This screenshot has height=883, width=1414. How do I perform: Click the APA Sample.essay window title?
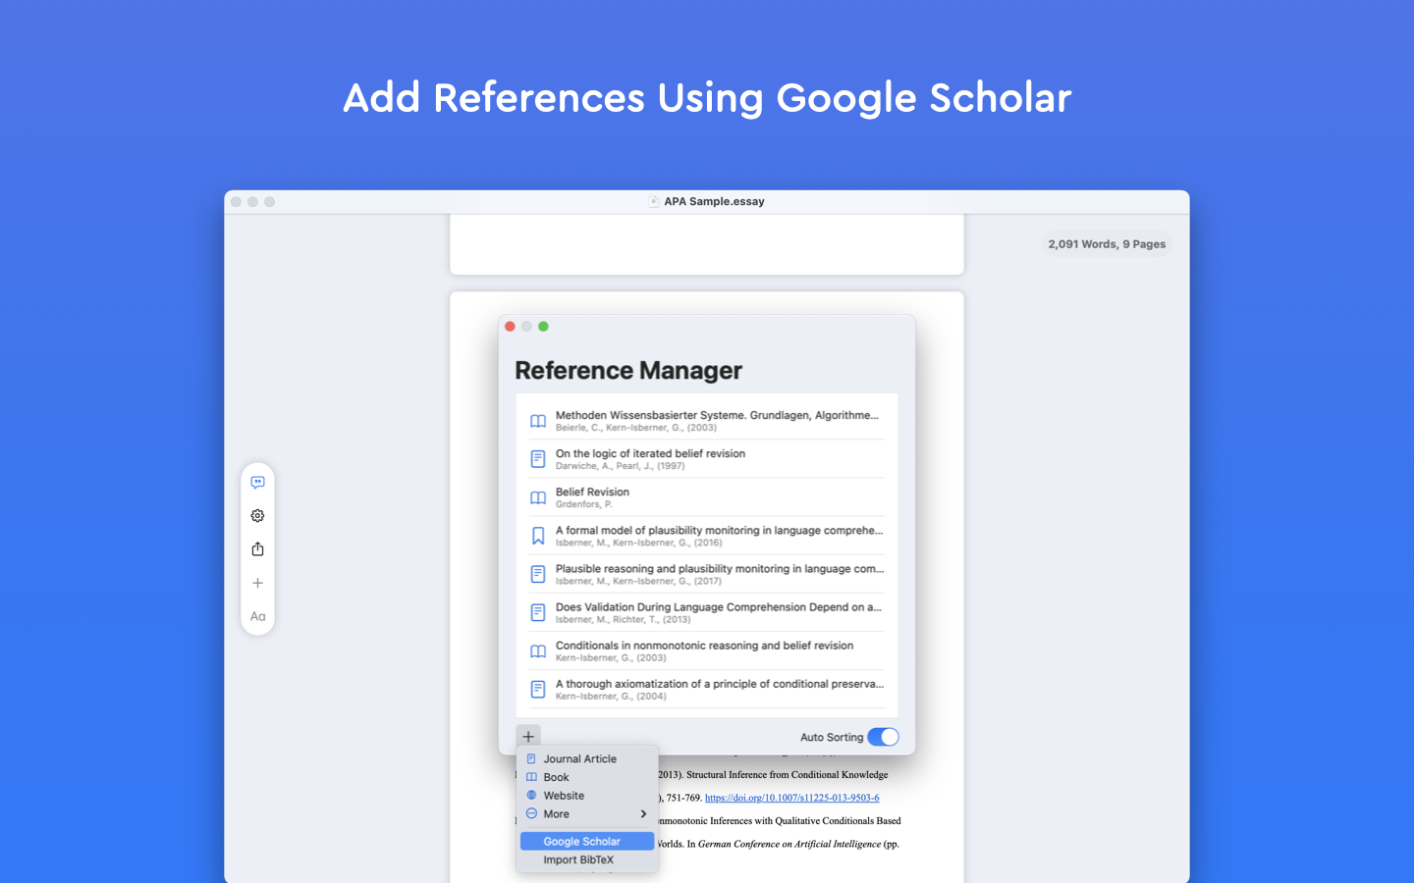tap(714, 201)
